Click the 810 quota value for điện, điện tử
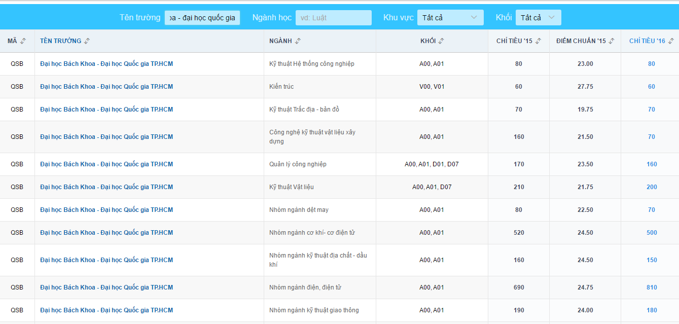The height and width of the screenshot is (324, 679). pos(651,287)
